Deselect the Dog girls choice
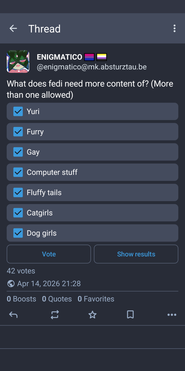This screenshot has height=371, width=185. [18, 233]
